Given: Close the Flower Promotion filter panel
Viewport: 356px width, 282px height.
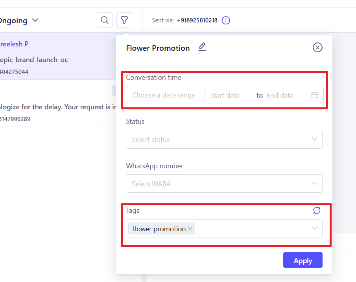Looking at the screenshot, I should pos(317,48).
